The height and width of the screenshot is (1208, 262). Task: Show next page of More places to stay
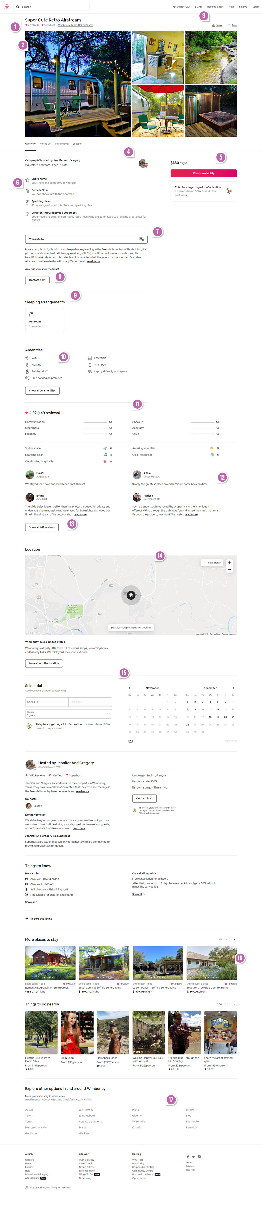tap(234, 940)
